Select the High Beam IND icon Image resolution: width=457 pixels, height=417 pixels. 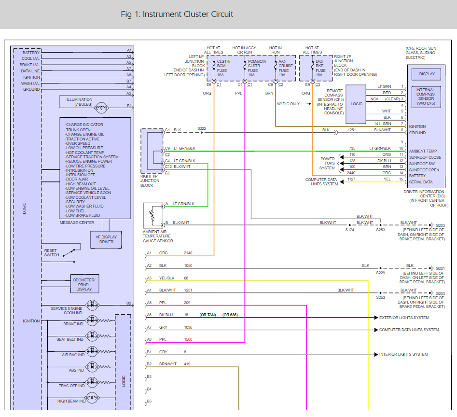tap(92, 398)
